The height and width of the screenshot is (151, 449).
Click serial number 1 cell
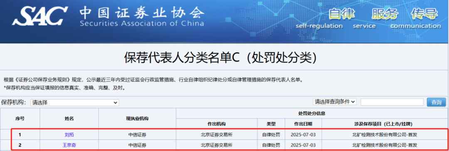click(x=20, y=134)
